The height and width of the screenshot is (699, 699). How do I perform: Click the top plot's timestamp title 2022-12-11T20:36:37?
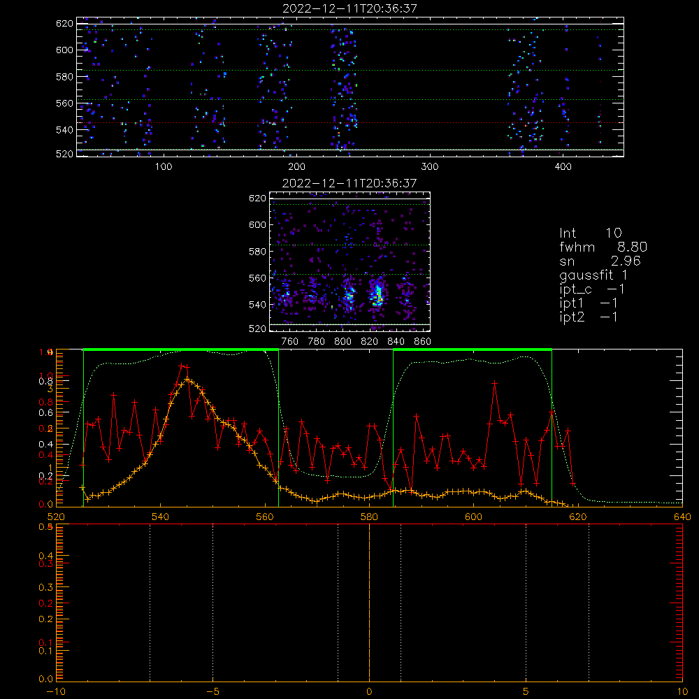pos(350,8)
